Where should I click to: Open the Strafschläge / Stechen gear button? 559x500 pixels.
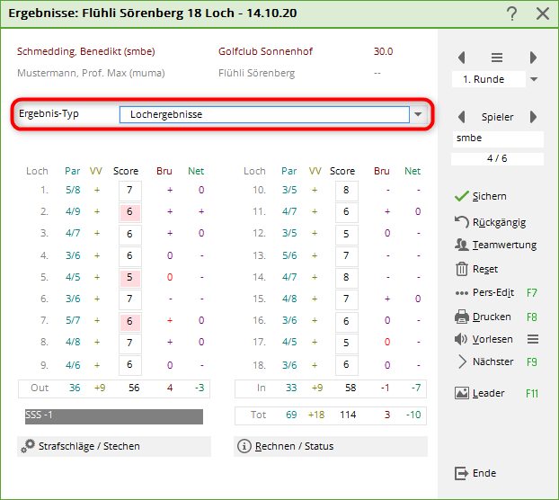30,446
